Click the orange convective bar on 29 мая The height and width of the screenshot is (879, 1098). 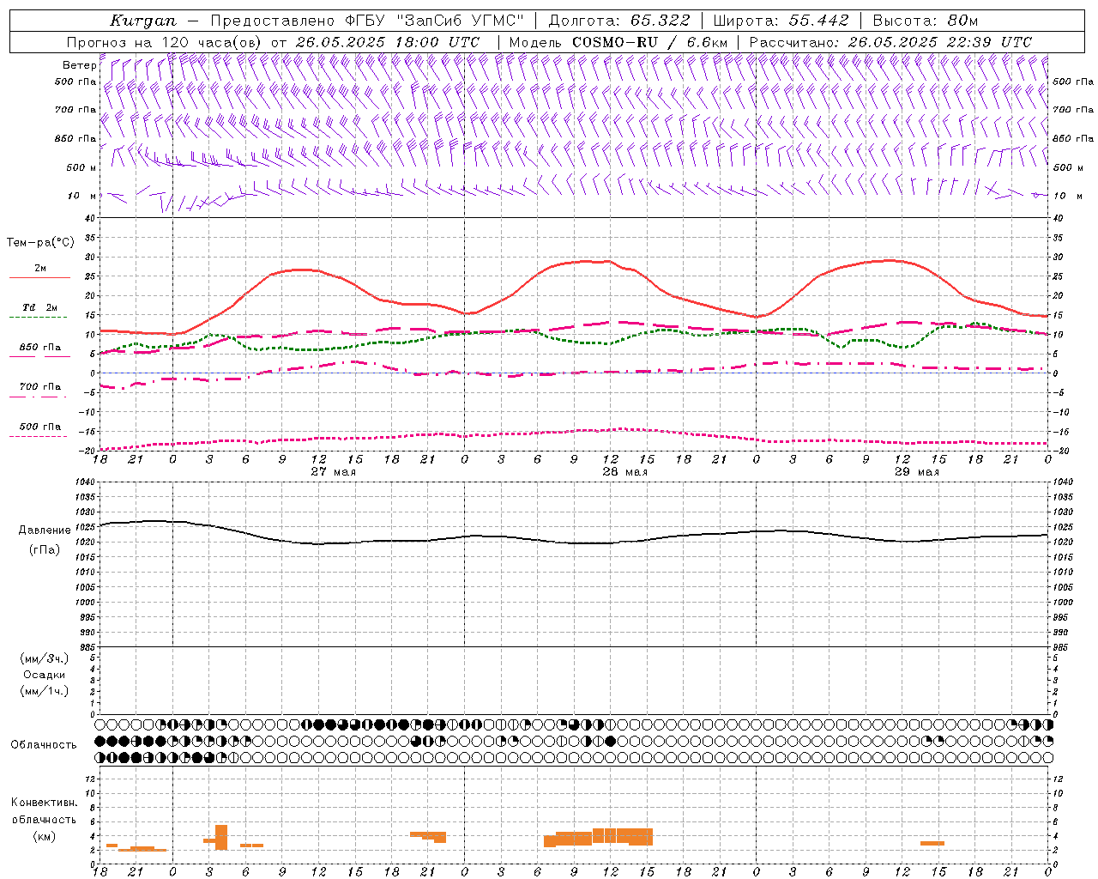tap(932, 843)
